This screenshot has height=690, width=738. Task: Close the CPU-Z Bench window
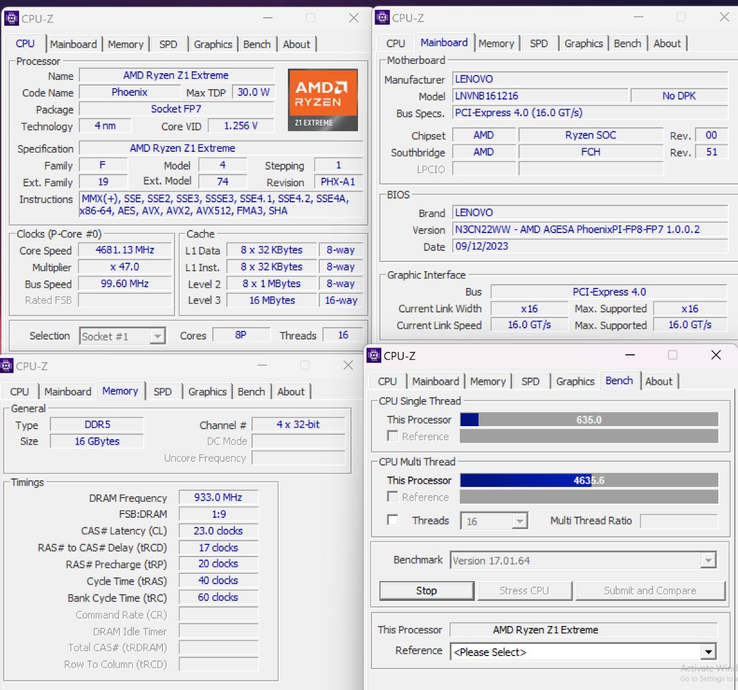(716, 355)
